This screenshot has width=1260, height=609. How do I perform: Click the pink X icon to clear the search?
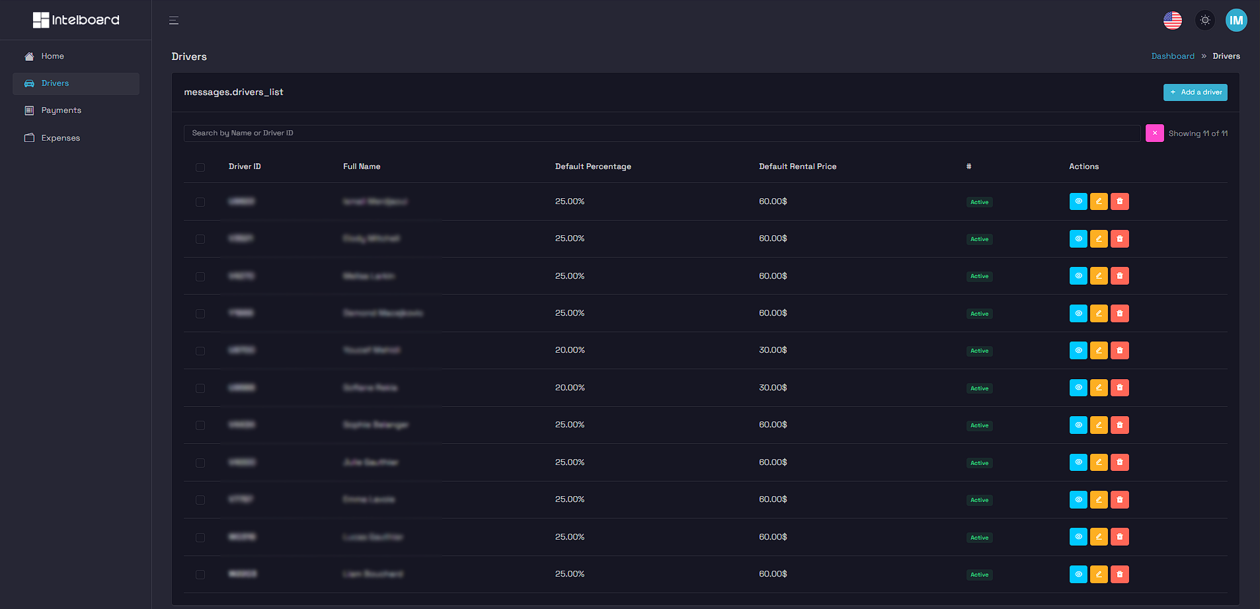click(x=1155, y=133)
